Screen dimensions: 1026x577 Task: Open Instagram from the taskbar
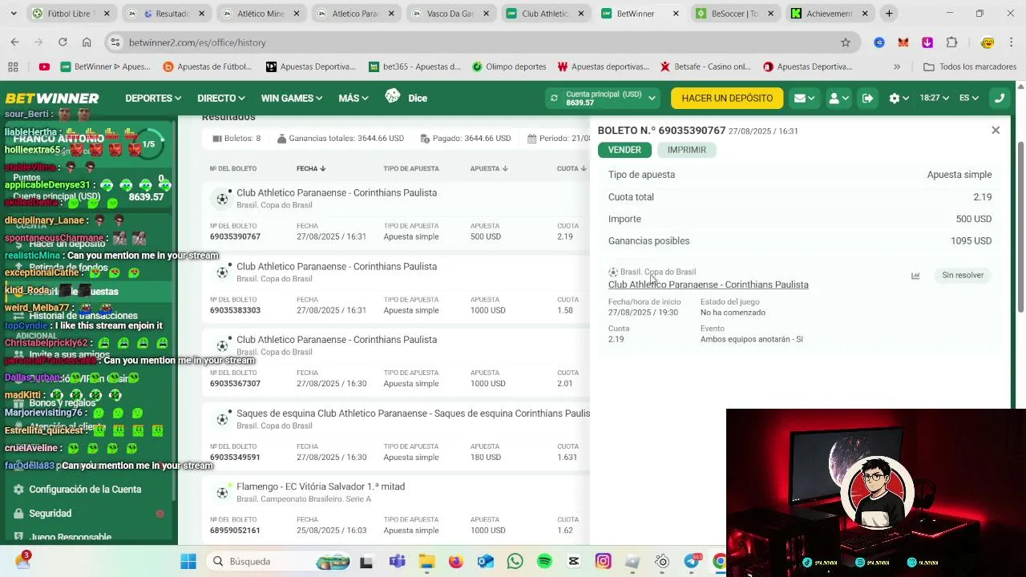tap(603, 562)
